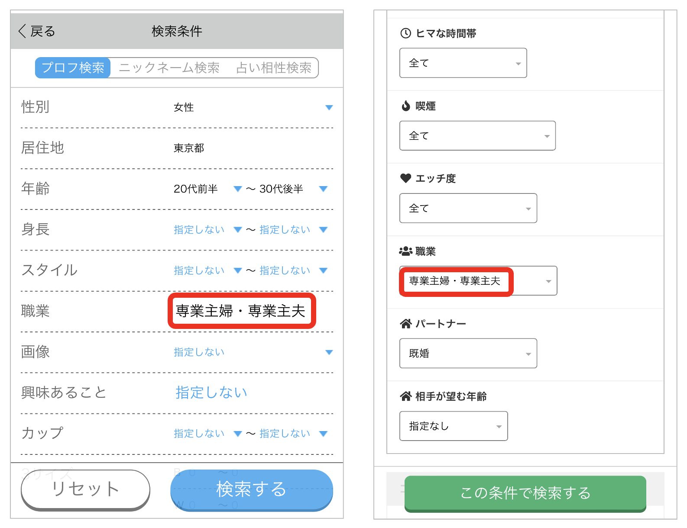687x528 pixels.
Task: Click the flame icon beside 喫煙
Action: coord(405,106)
